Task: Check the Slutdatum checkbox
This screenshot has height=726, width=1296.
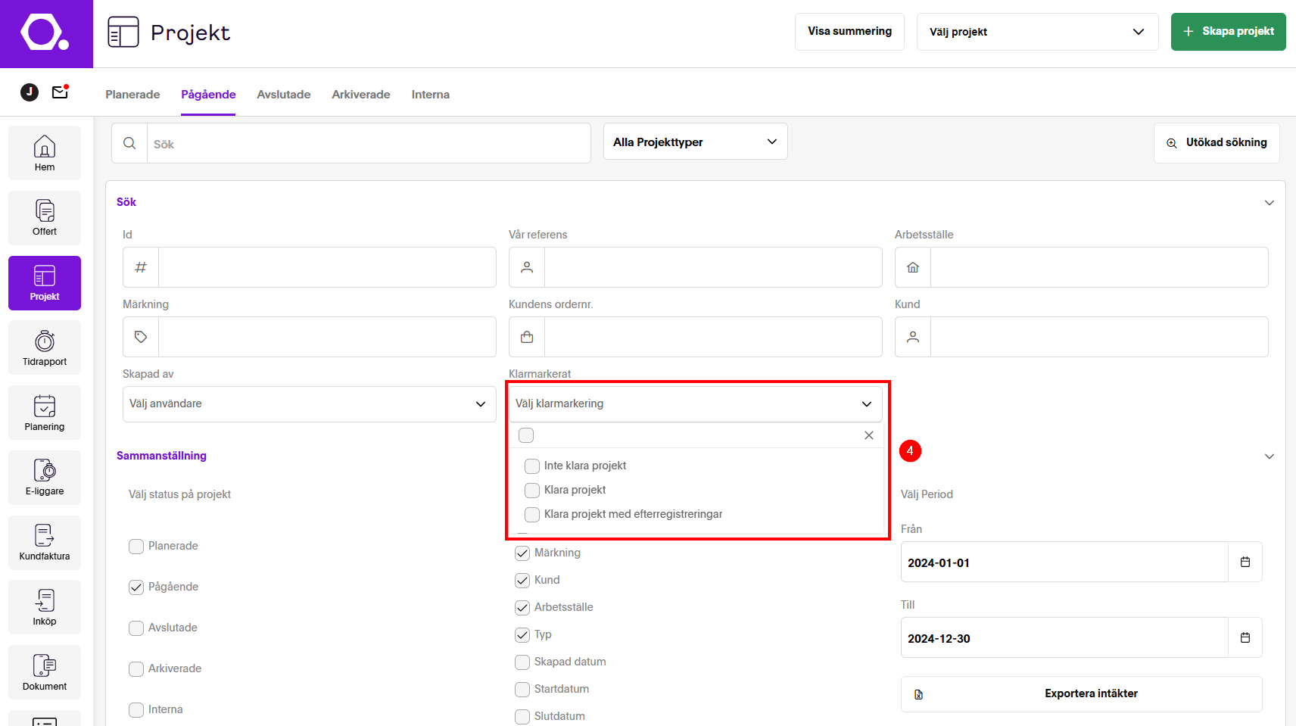Action: (522, 717)
